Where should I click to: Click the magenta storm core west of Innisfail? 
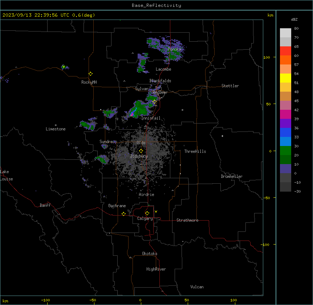tap(132, 114)
